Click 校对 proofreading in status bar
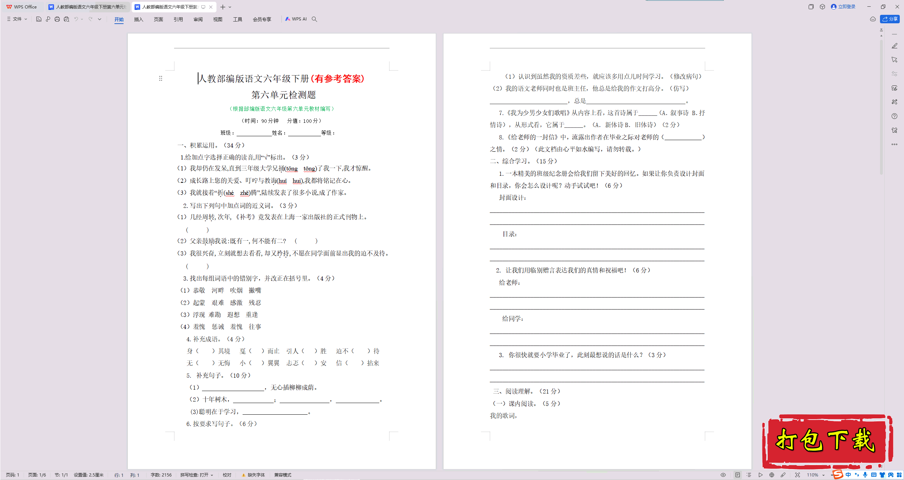Image resolution: width=904 pixels, height=480 pixels. click(227, 475)
